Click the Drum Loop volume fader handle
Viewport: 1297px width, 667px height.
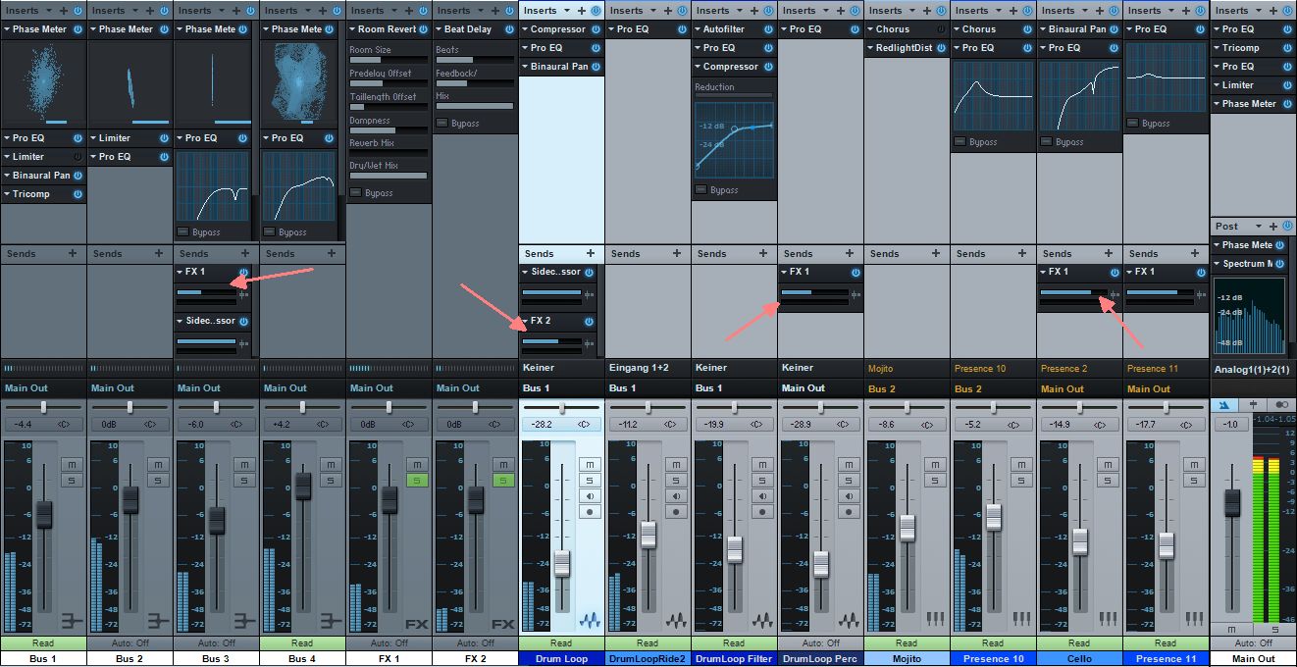pyautogui.click(x=562, y=564)
